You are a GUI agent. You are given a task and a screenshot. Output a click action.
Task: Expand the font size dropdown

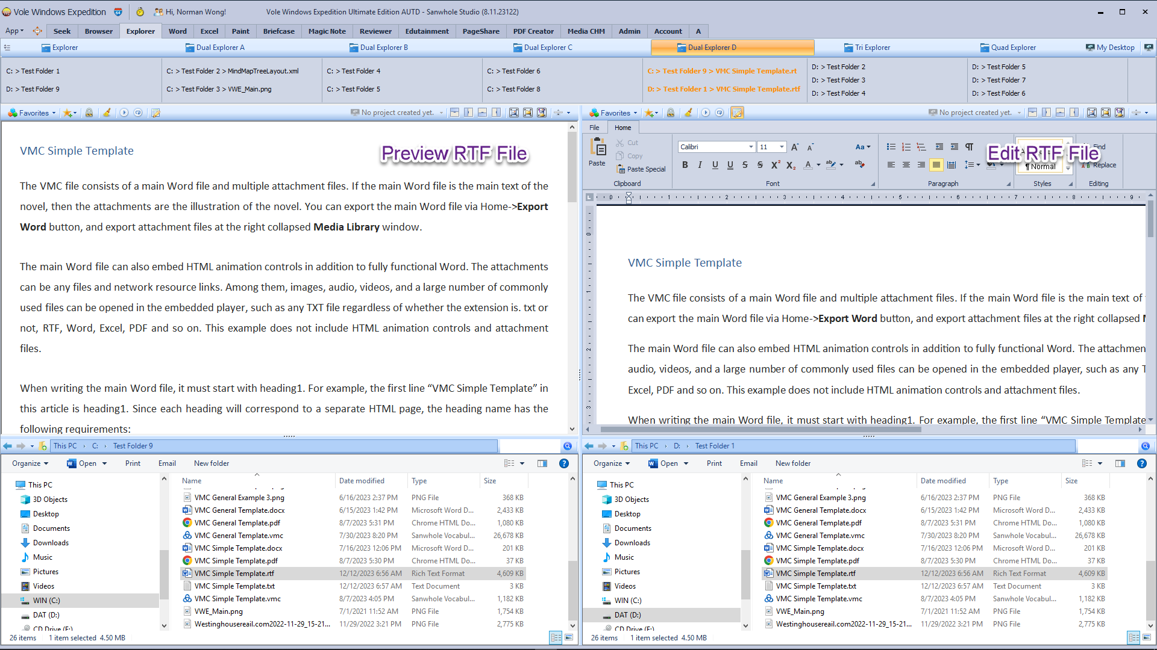pos(782,147)
